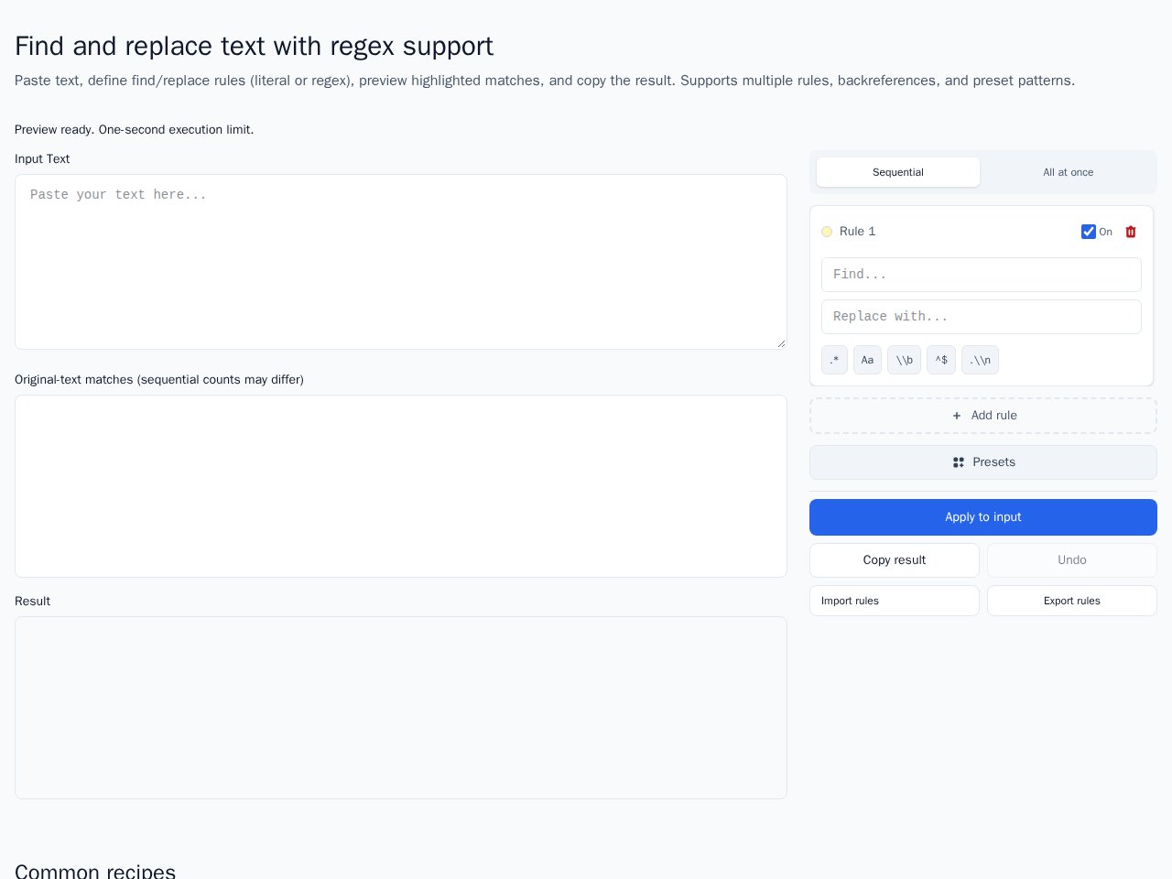
Task: Toggle the multiline ^$ option
Action: (x=941, y=360)
